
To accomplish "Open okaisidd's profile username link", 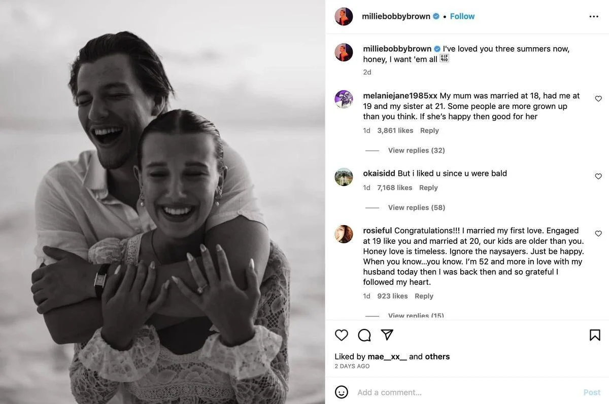I will coord(379,173).
